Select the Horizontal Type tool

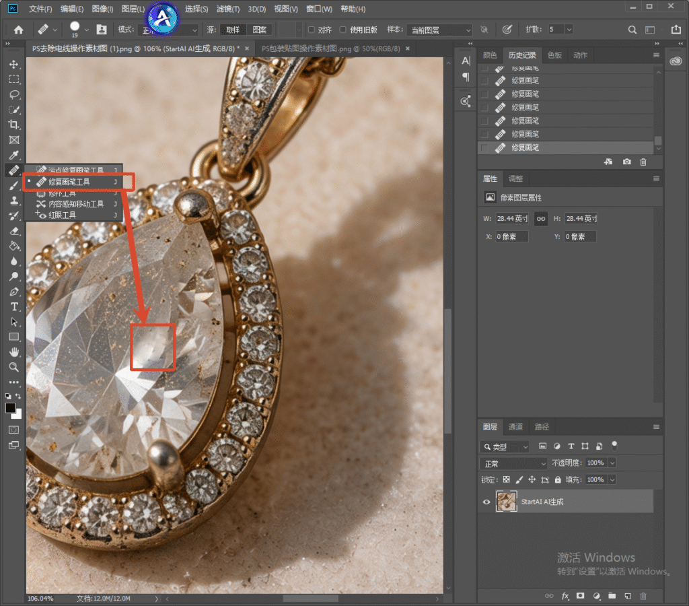[x=14, y=306]
